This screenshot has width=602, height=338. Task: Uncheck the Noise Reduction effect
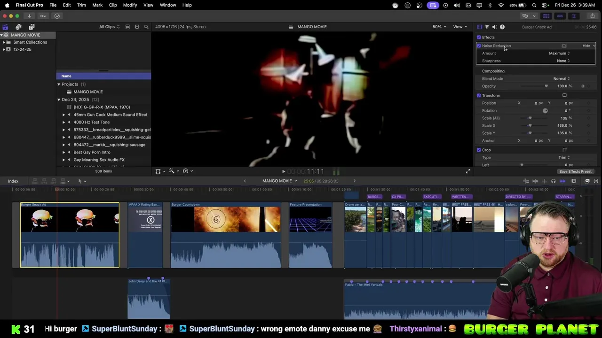[x=479, y=46]
